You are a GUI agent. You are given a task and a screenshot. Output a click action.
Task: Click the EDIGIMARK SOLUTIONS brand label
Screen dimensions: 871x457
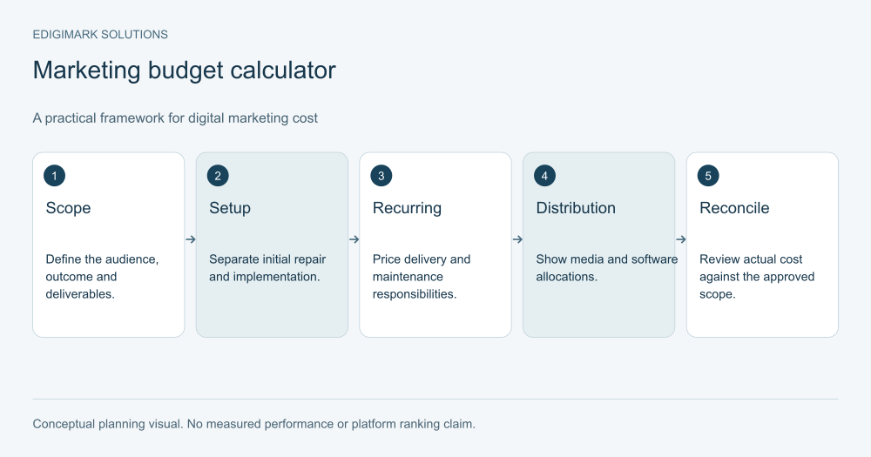click(100, 35)
